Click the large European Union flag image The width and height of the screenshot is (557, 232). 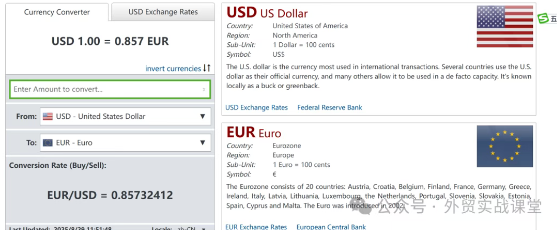[x=504, y=146]
